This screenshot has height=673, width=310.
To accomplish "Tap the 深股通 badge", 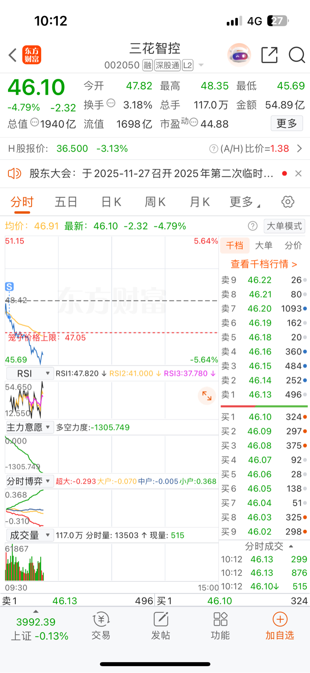I will 168,65.
